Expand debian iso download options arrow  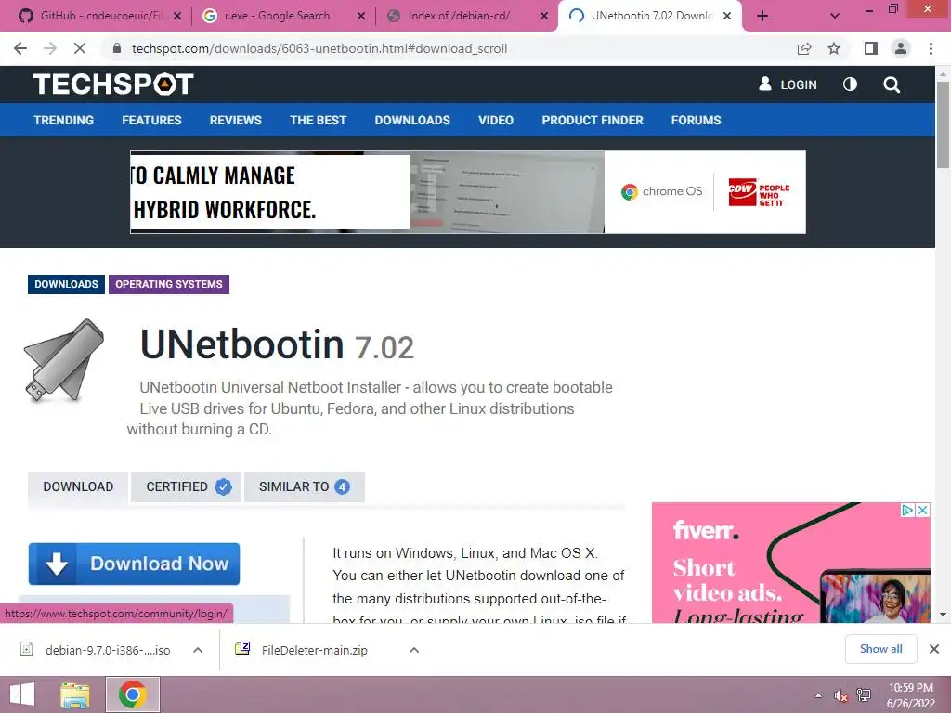coord(197,650)
